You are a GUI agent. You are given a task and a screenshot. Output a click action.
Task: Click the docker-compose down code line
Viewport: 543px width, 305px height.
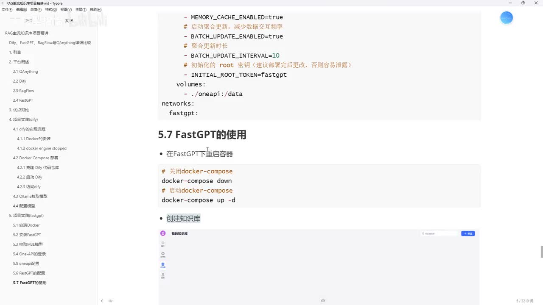[197, 181]
